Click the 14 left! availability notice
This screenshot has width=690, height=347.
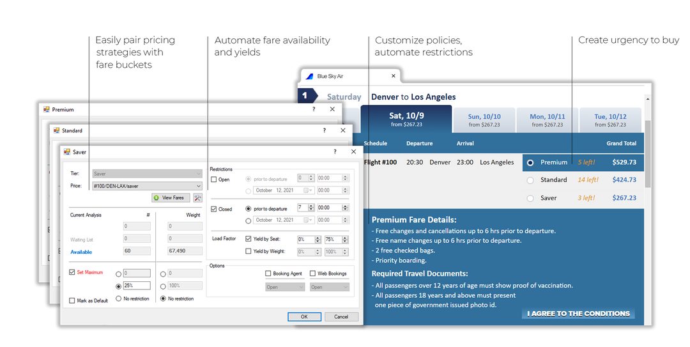[x=588, y=180]
